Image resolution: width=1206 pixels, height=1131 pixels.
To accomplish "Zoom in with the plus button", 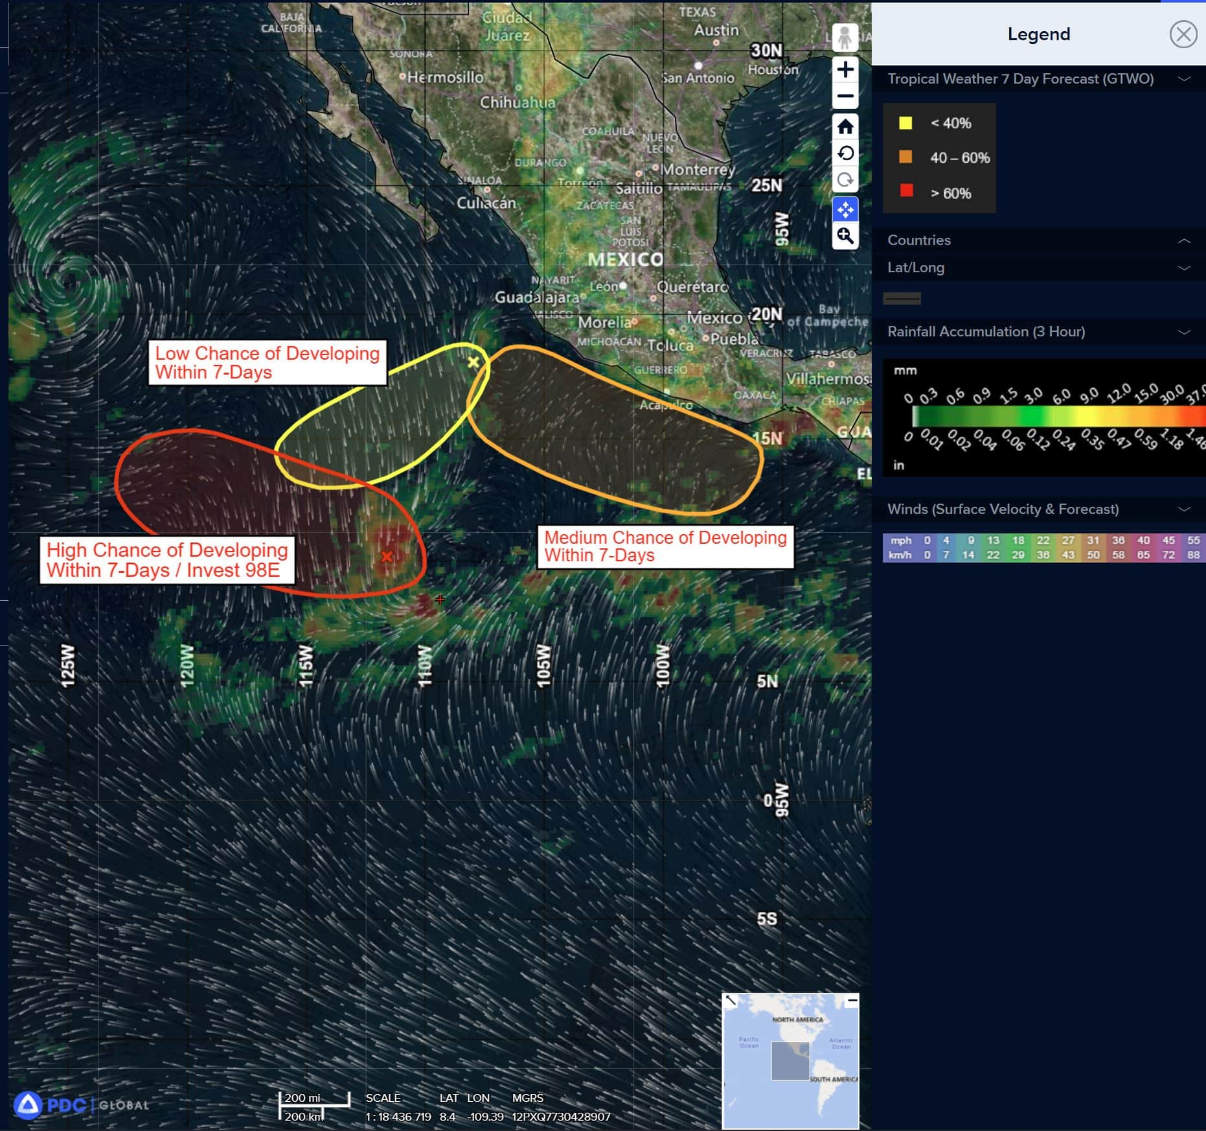I will point(845,69).
